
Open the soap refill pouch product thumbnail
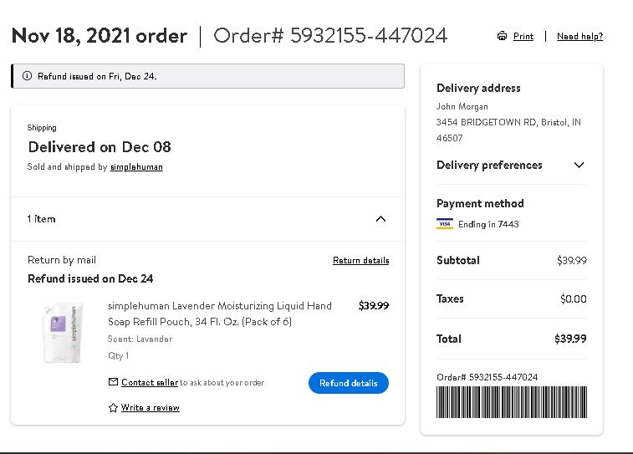(x=63, y=333)
